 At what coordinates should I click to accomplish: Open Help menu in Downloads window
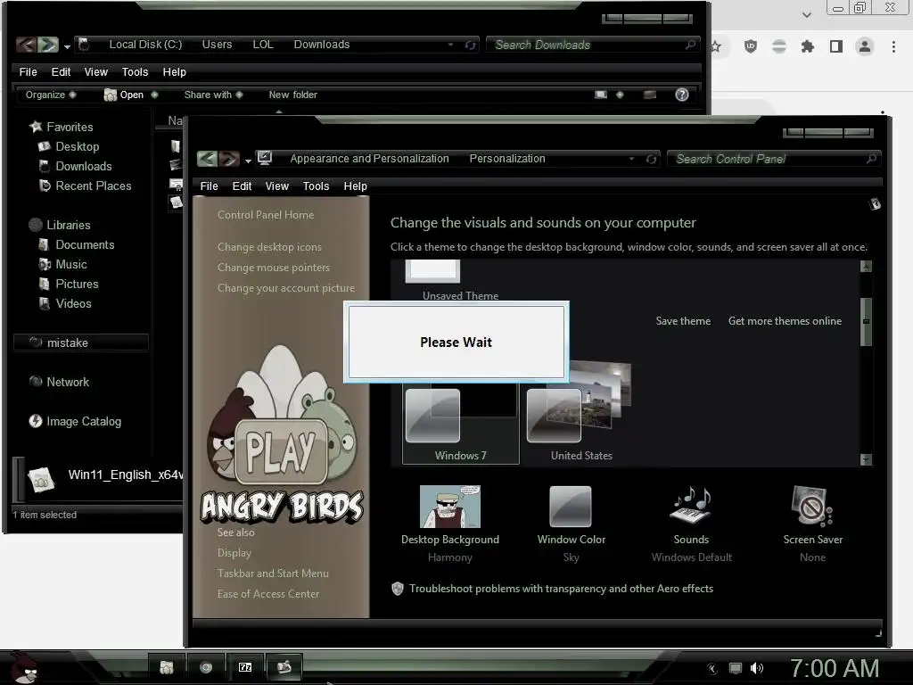(x=174, y=71)
